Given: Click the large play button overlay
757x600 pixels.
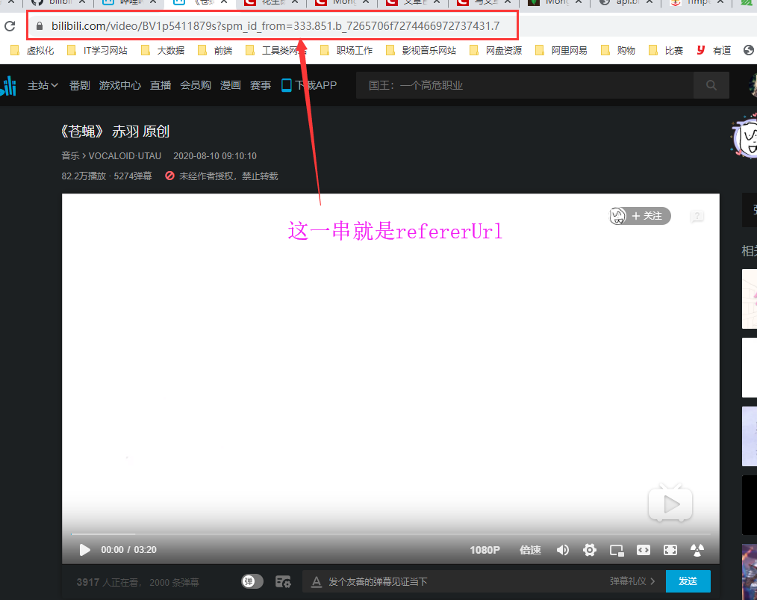Looking at the screenshot, I should (x=670, y=504).
